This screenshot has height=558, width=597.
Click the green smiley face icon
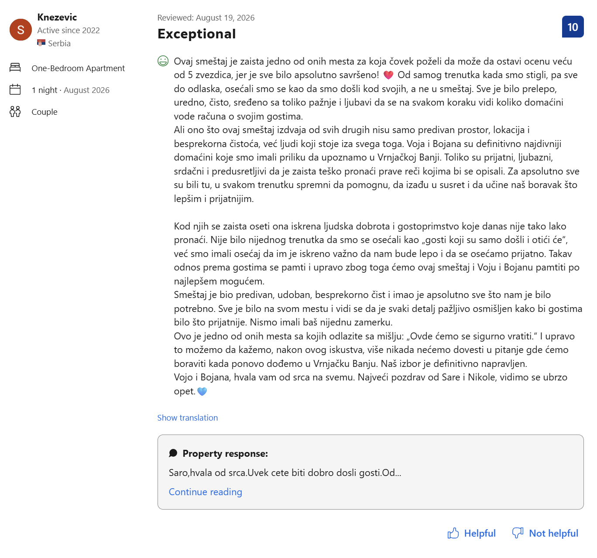click(163, 61)
